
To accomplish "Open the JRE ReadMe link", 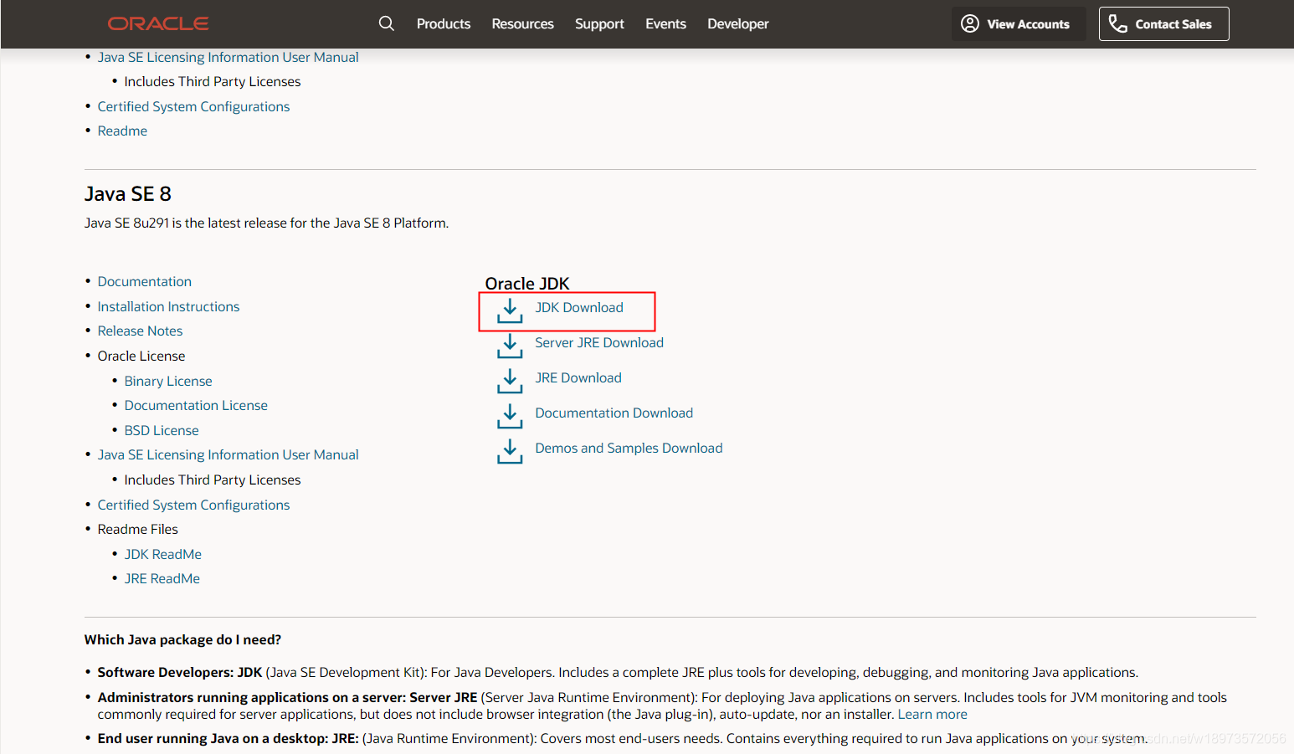I will tap(162, 578).
